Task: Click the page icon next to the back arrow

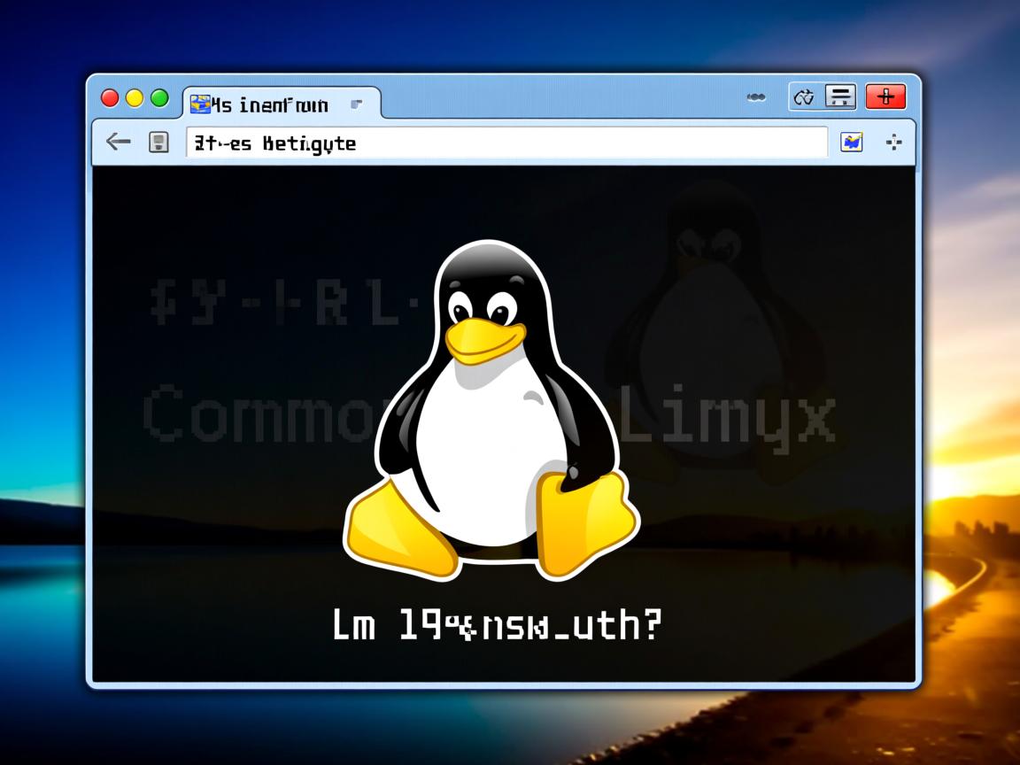Action: [x=159, y=142]
